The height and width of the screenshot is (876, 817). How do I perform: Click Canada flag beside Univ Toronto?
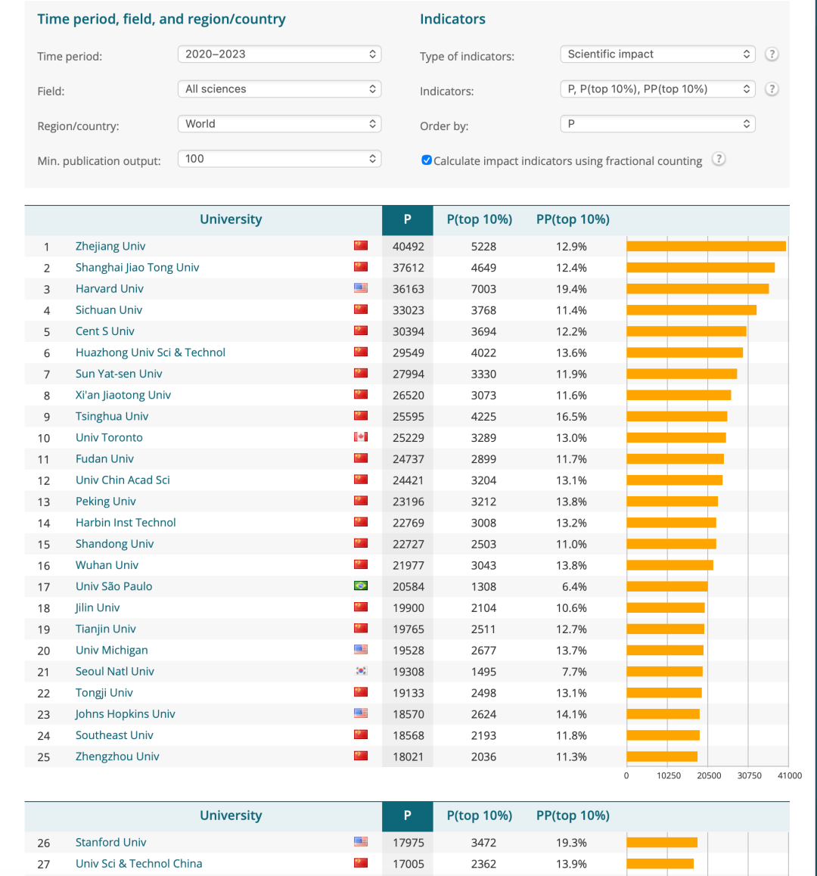tap(361, 437)
